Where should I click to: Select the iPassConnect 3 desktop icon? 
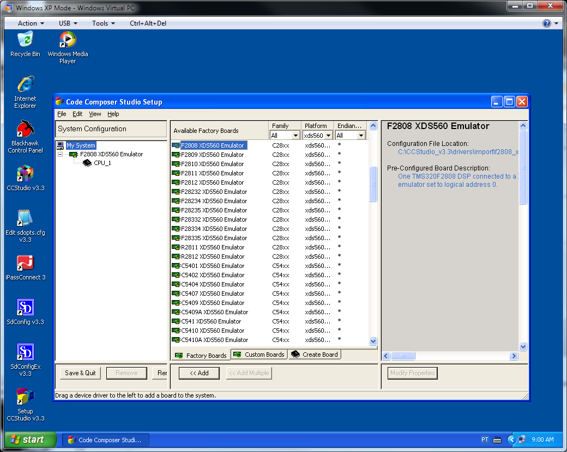point(25,267)
